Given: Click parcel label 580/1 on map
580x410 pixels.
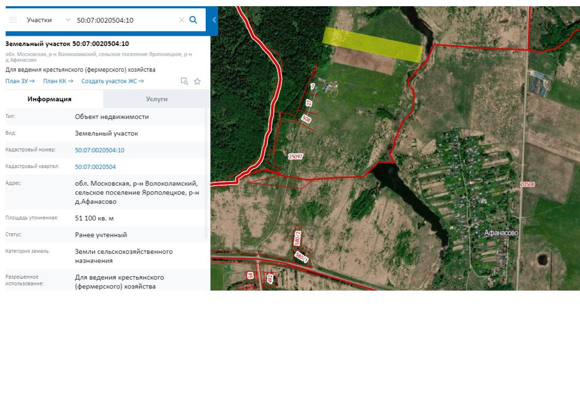Looking at the screenshot, I should 301,256.
